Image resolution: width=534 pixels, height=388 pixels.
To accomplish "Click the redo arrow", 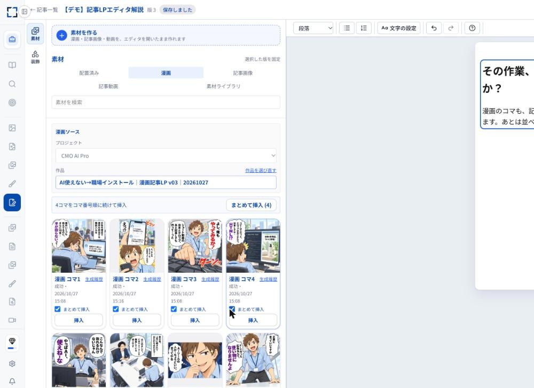I will pos(451,28).
